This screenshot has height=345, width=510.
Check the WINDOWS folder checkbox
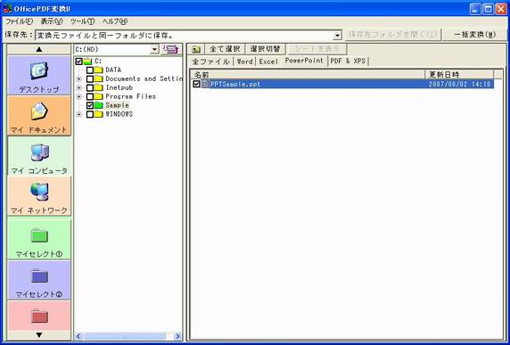[90, 114]
